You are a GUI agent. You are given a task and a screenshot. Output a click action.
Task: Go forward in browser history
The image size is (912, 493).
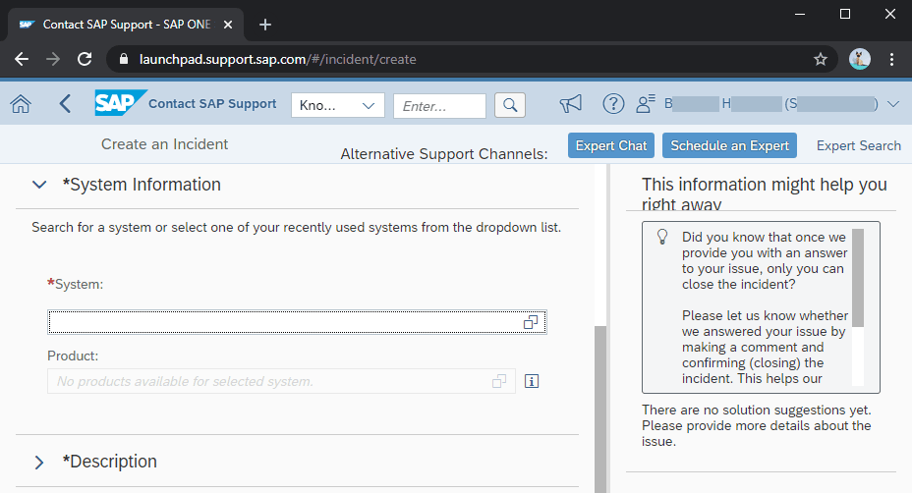53,59
